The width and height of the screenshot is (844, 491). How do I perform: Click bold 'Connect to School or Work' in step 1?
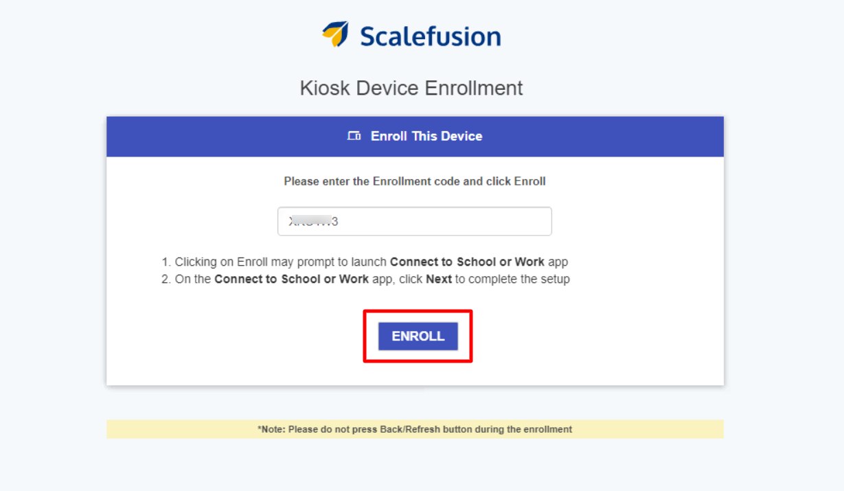[467, 262]
